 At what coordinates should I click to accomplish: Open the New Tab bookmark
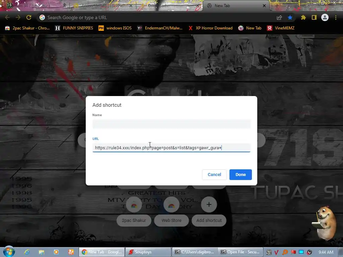(250, 28)
